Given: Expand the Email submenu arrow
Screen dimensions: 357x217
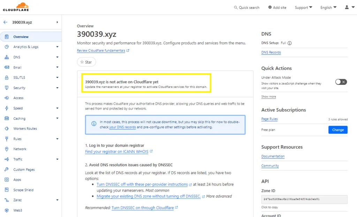Looking at the screenshot, I should click(x=58, y=67).
